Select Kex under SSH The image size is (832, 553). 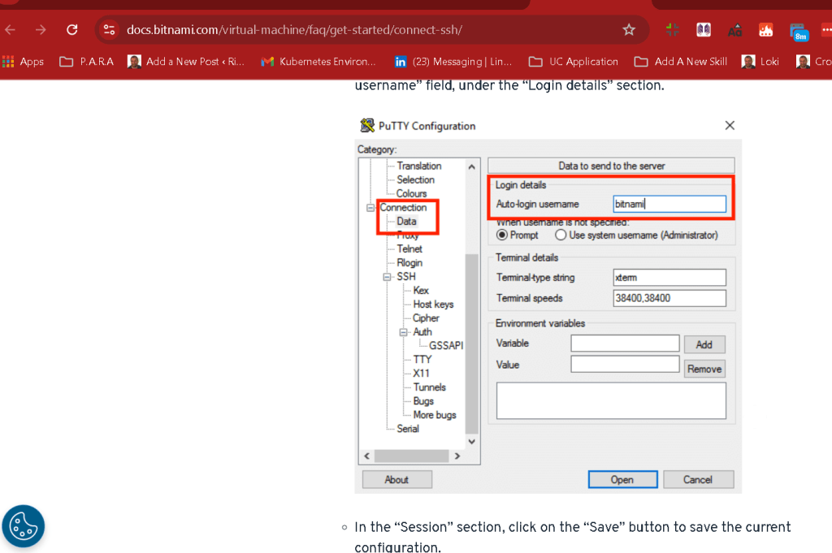point(421,290)
